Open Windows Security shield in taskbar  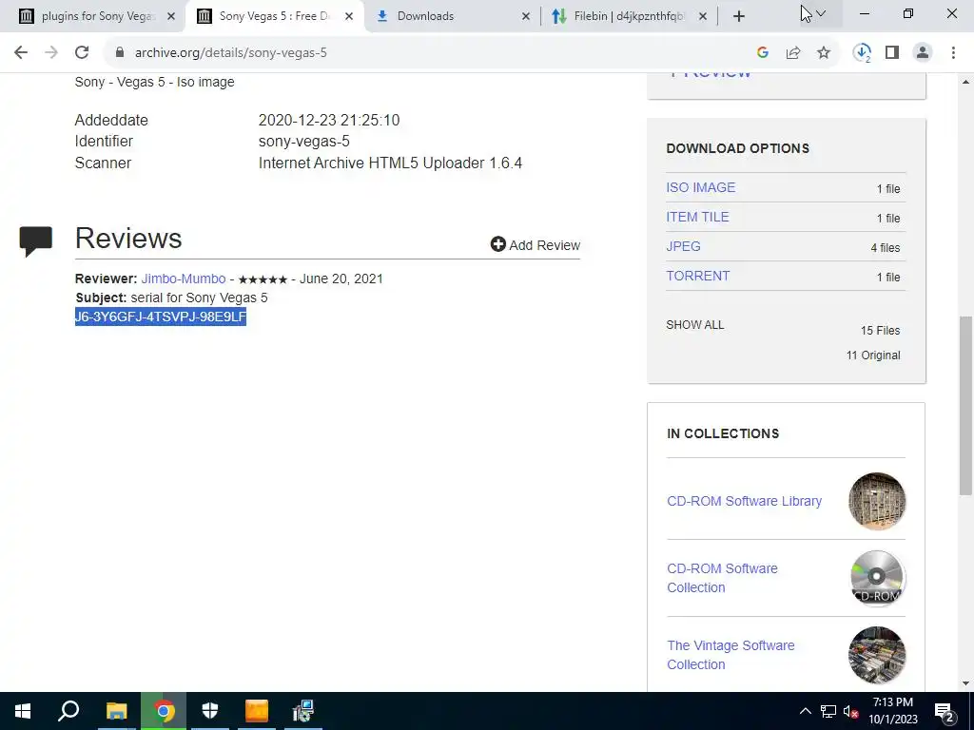(x=210, y=711)
